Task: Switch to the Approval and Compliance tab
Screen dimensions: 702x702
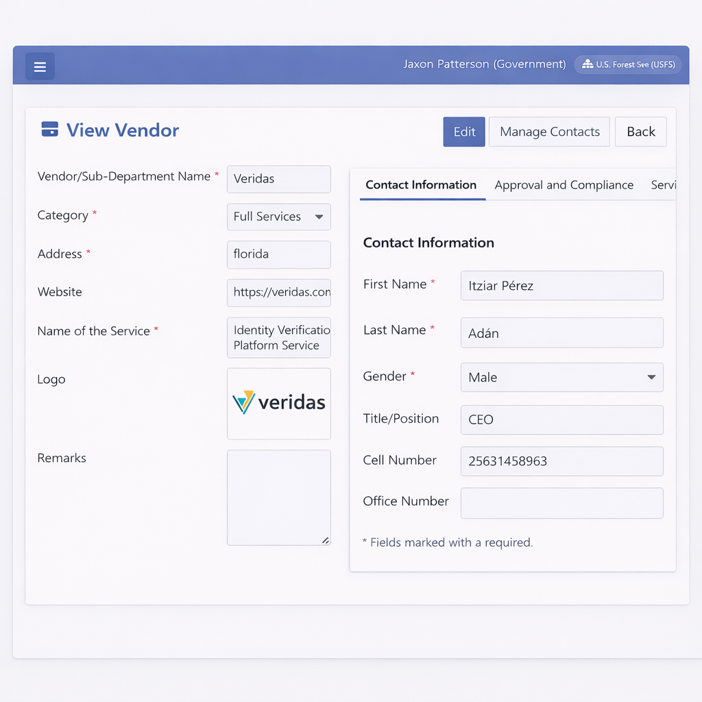Action: (564, 185)
